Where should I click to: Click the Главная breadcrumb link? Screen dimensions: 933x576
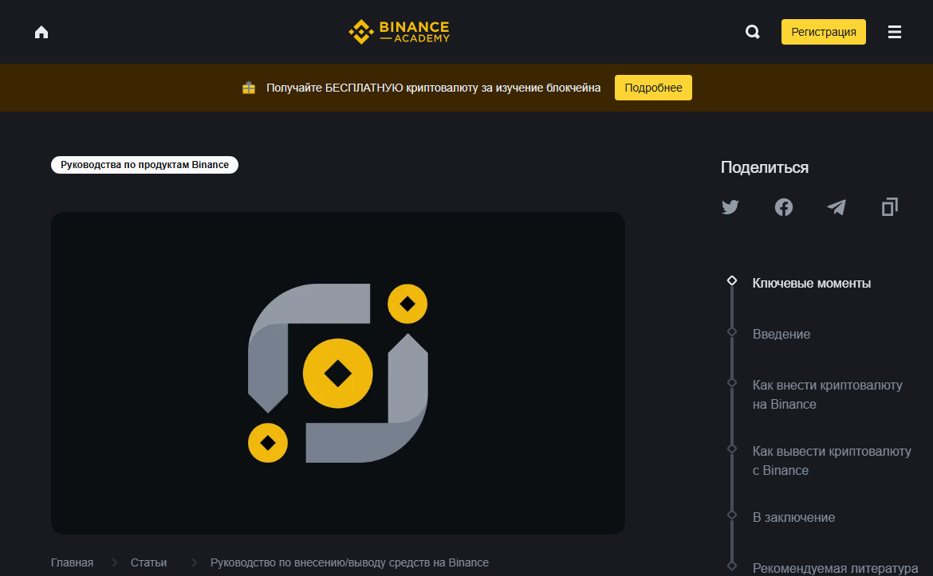(72, 562)
